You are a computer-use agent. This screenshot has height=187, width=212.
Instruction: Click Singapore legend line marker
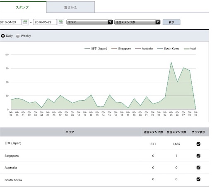click(x=114, y=49)
